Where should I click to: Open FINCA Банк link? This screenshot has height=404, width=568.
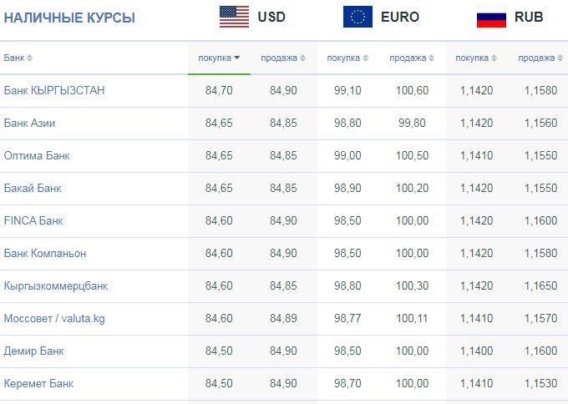[33, 221]
